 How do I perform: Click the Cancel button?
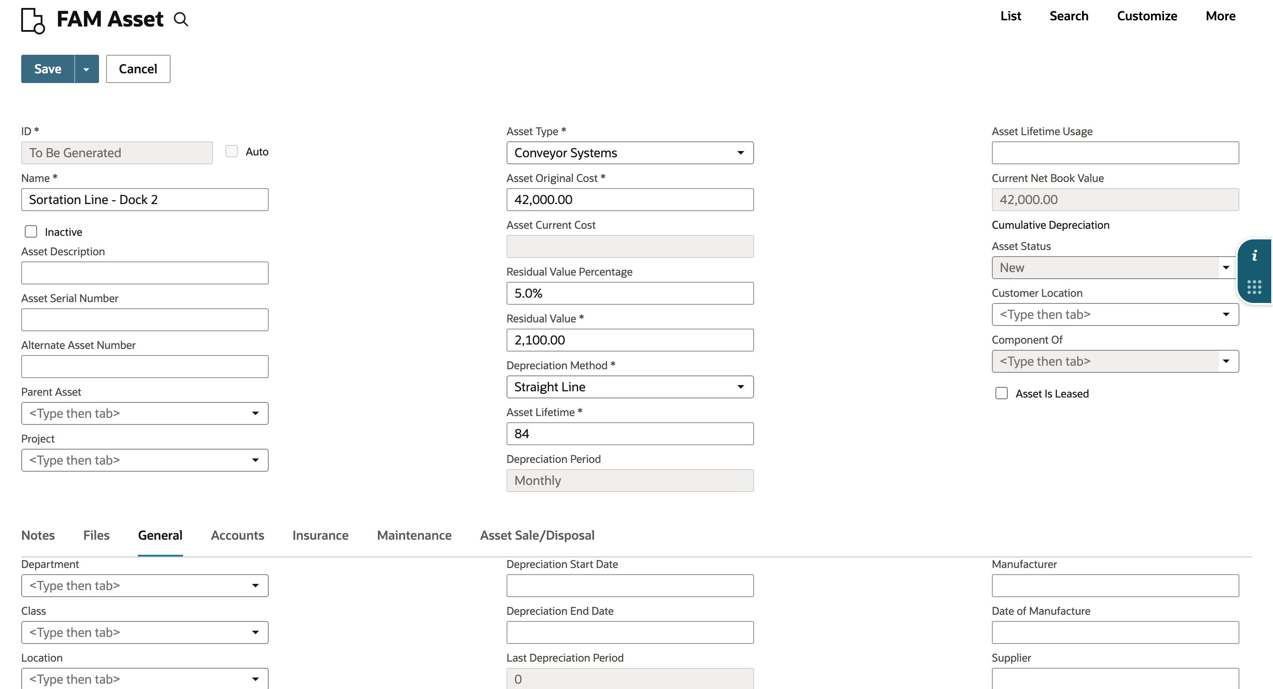tap(138, 69)
